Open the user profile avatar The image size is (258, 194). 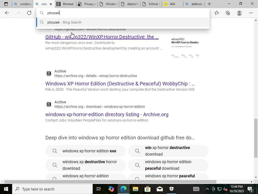tap(239, 13)
